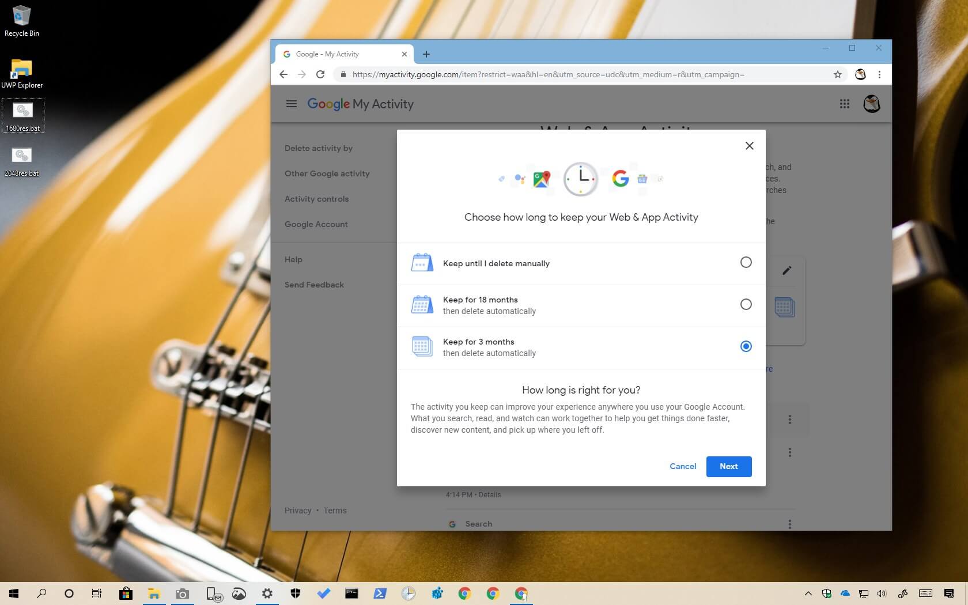Image resolution: width=968 pixels, height=605 pixels.
Task: Click the "Keep for 3 months" label text
Action: pos(478,342)
